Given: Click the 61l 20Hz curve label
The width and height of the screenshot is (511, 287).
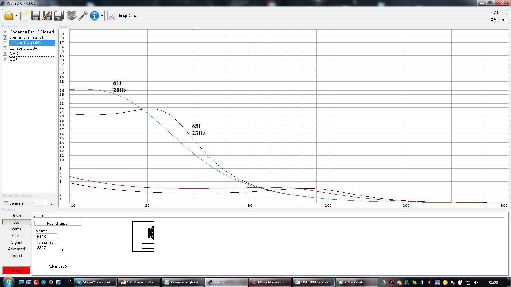Looking at the screenshot, I should click(x=120, y=86).
